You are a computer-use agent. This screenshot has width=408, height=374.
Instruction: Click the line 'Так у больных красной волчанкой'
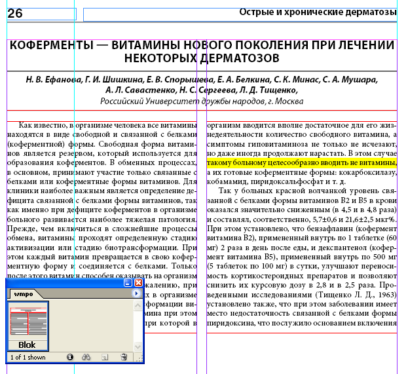[308, 191]
